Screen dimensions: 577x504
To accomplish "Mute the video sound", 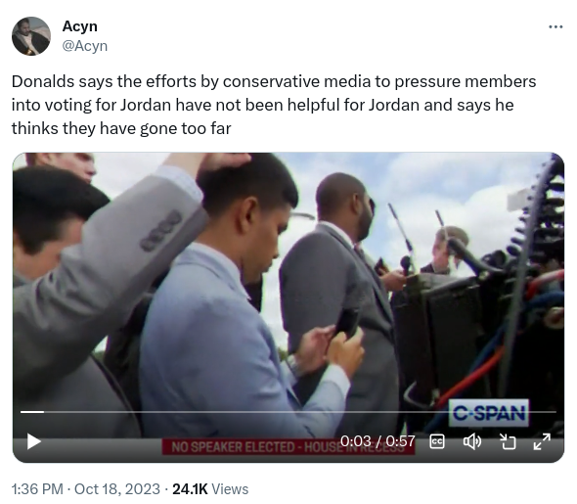I will click(x=471, y=441).
